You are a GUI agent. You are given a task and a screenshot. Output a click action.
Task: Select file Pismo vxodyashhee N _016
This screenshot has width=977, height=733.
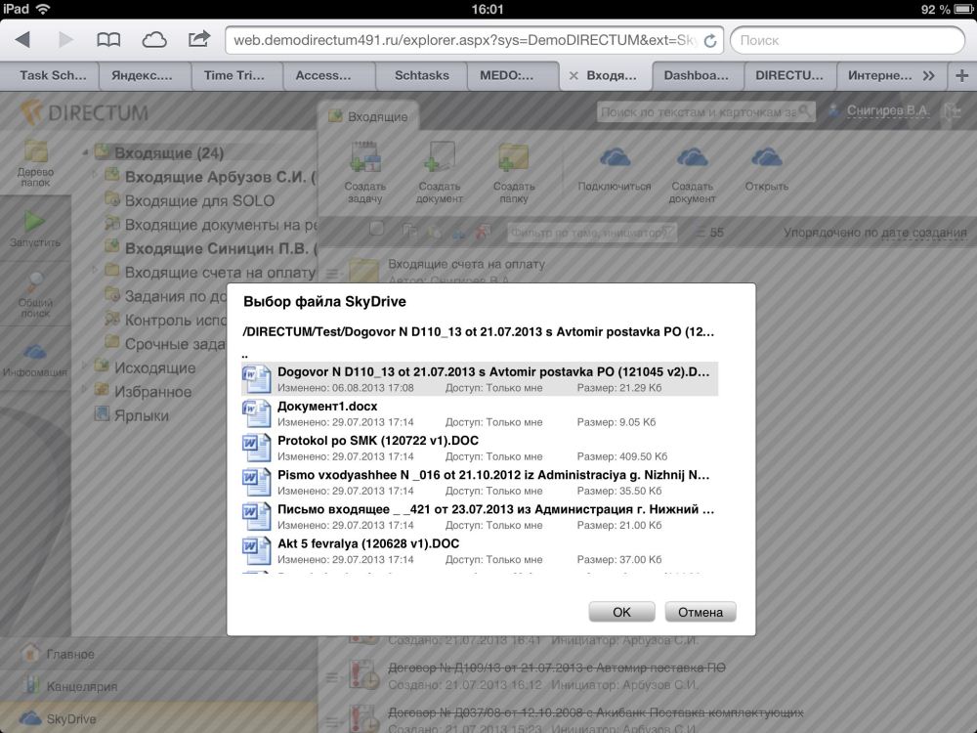point(480,482)
